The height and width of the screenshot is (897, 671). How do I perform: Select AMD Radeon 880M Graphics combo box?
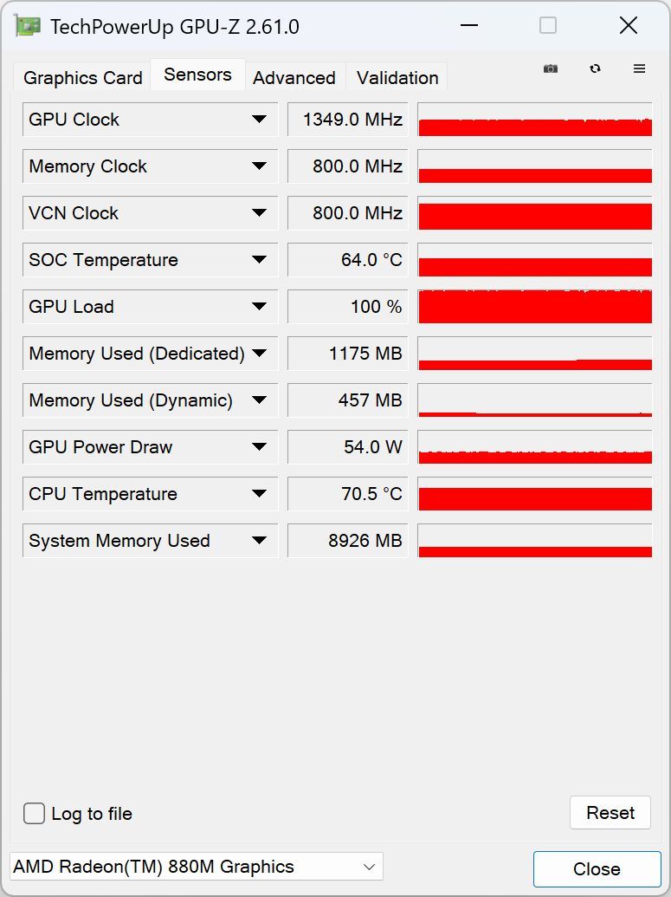(196, 867)
